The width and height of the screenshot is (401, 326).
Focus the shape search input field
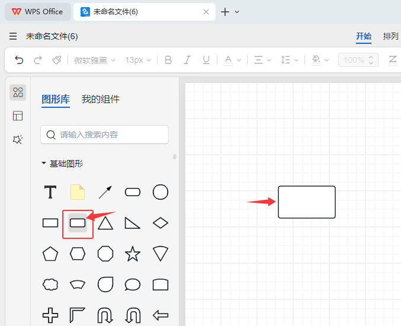(104, 135)
